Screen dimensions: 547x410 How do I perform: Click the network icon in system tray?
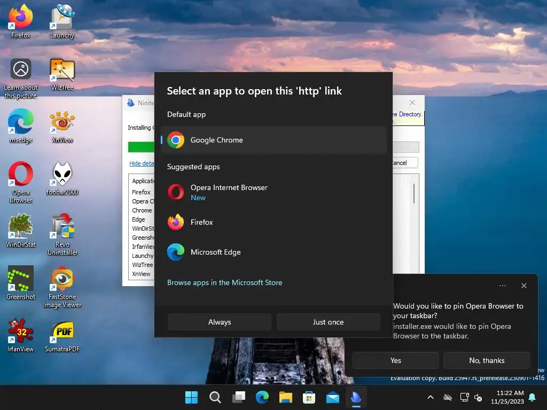464,397
